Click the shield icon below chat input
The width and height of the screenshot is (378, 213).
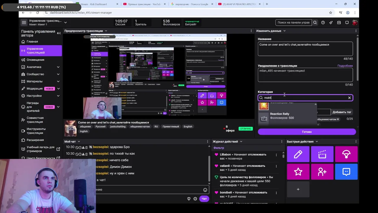189,199
